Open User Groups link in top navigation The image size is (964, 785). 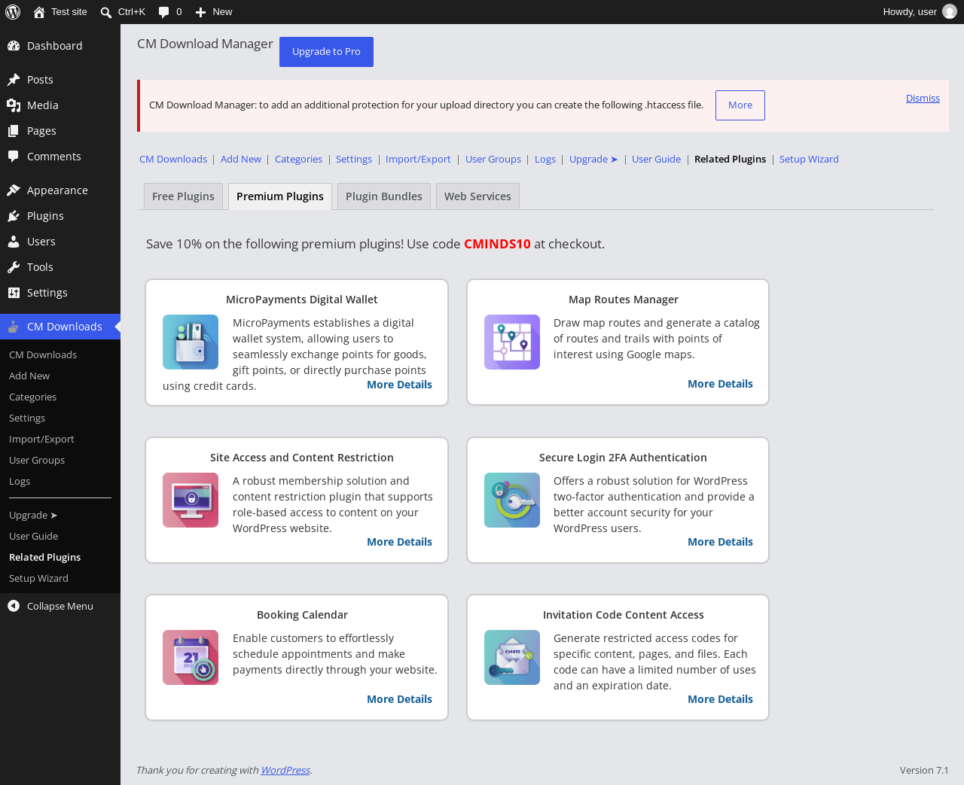[x=493, y=159]
